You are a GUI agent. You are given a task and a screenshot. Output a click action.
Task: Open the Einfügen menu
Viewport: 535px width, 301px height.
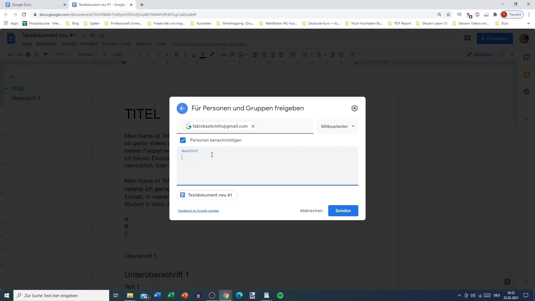89,44
